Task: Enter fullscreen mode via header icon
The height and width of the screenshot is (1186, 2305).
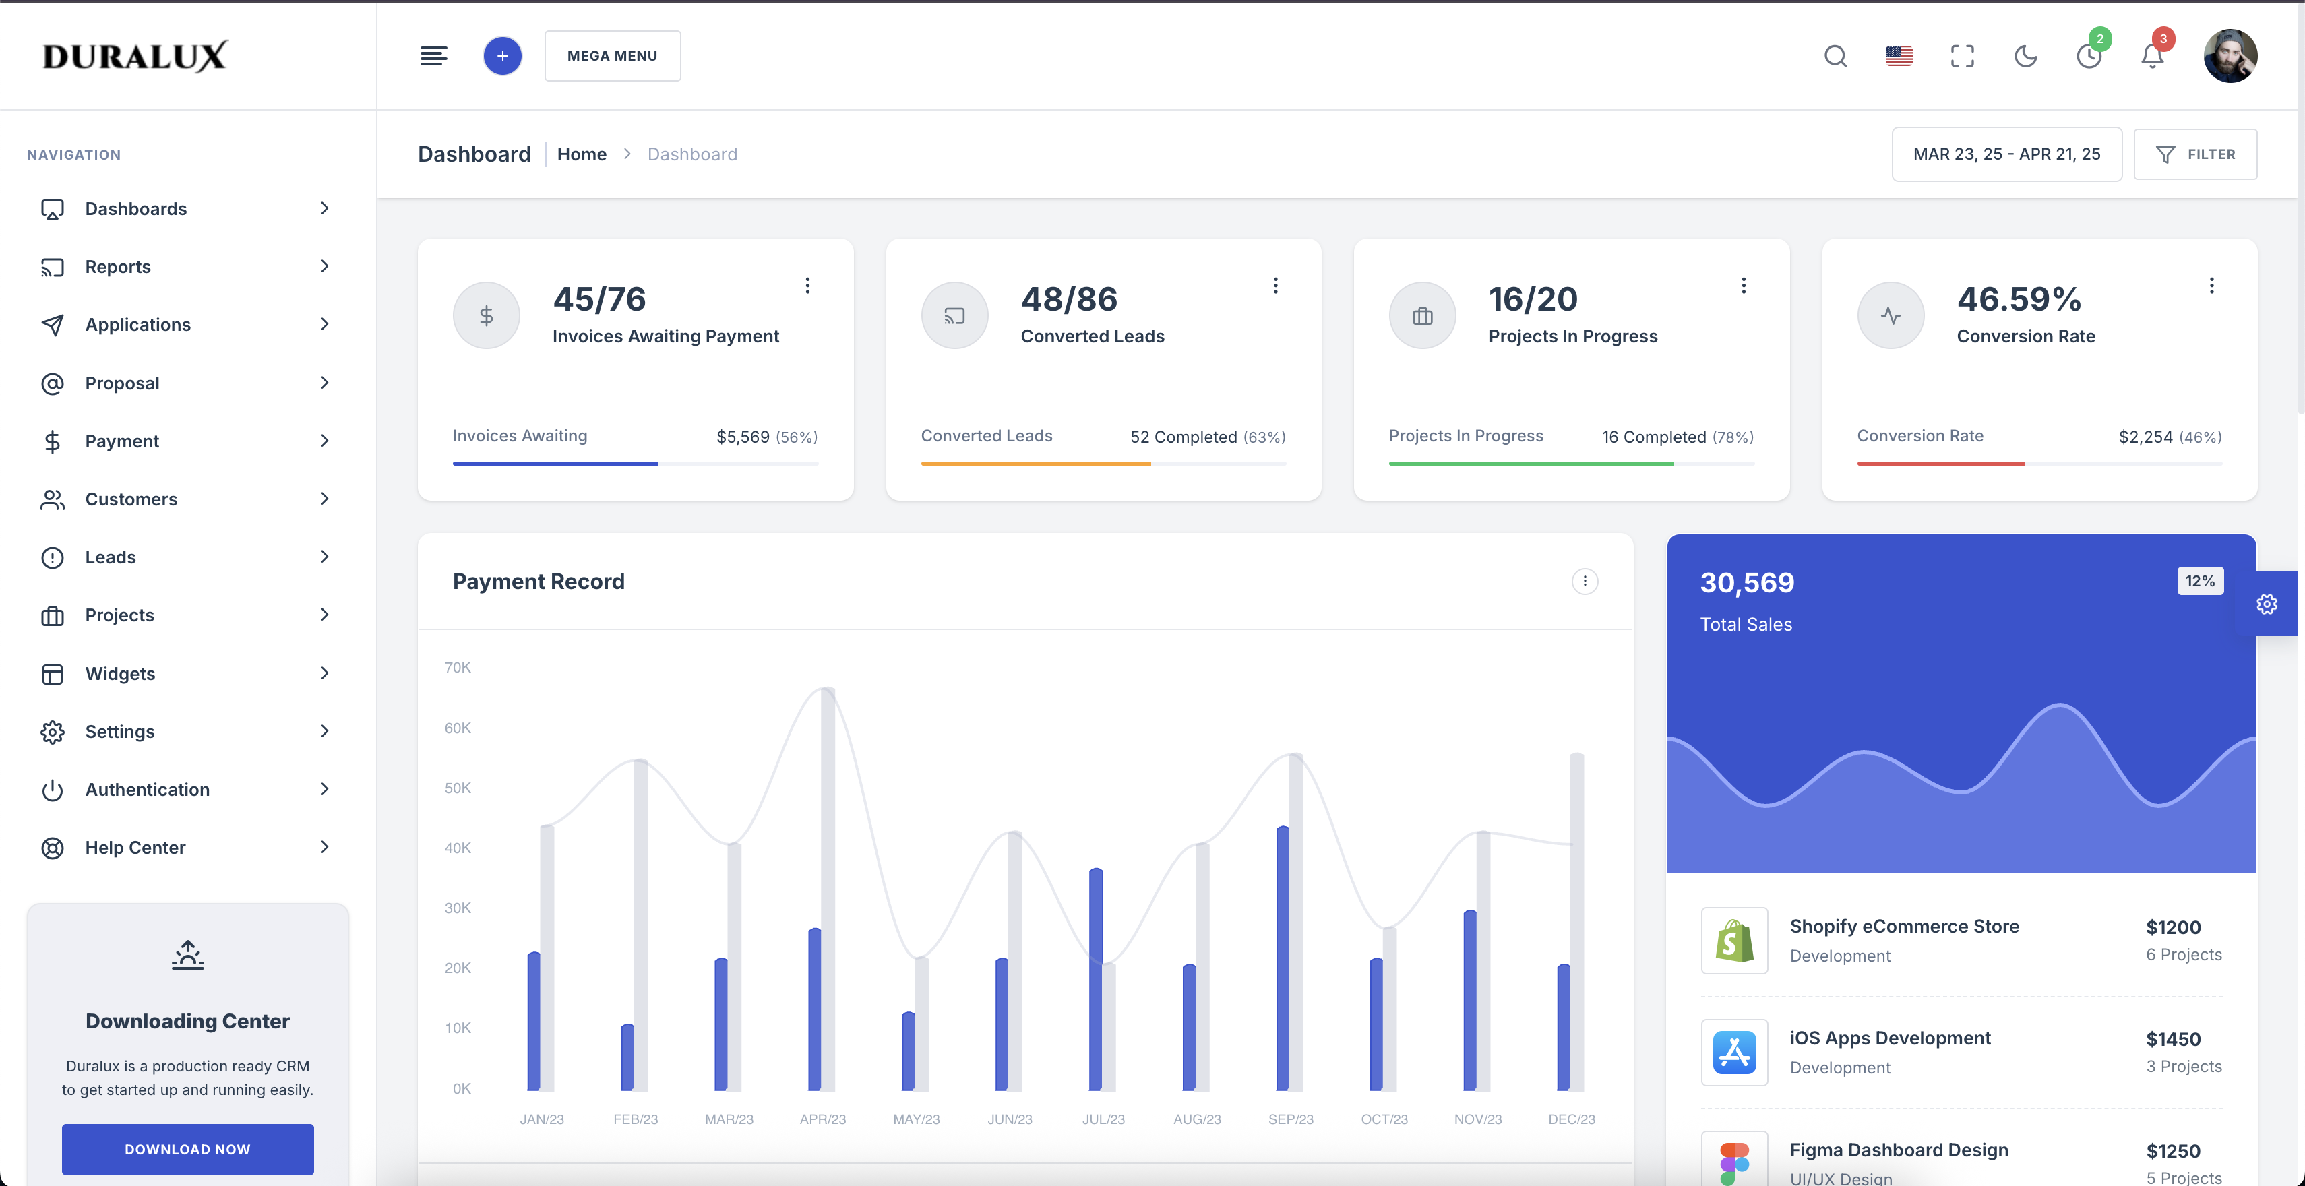Action: pos(1963,57)
